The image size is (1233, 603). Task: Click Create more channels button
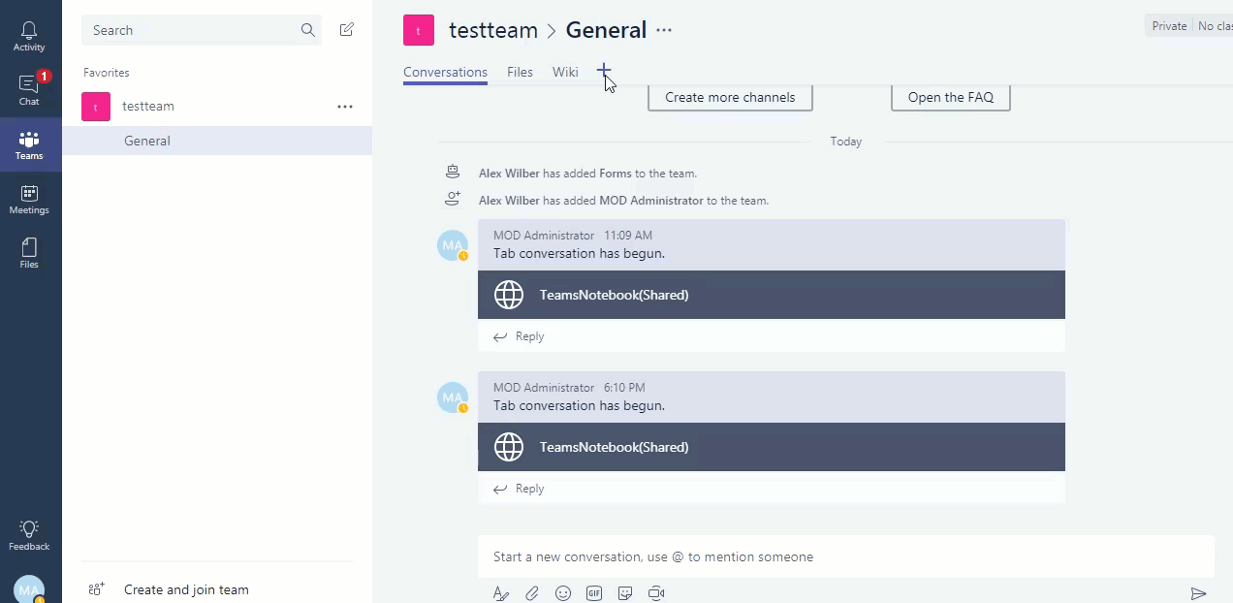730,97
